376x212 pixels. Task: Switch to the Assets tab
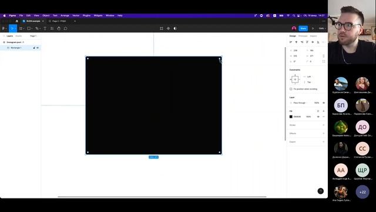(18, 36)
